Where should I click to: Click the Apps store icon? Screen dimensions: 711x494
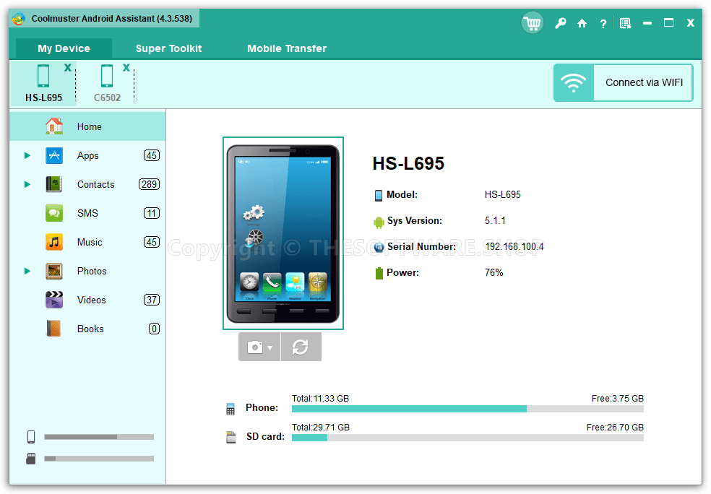[54, 155]
